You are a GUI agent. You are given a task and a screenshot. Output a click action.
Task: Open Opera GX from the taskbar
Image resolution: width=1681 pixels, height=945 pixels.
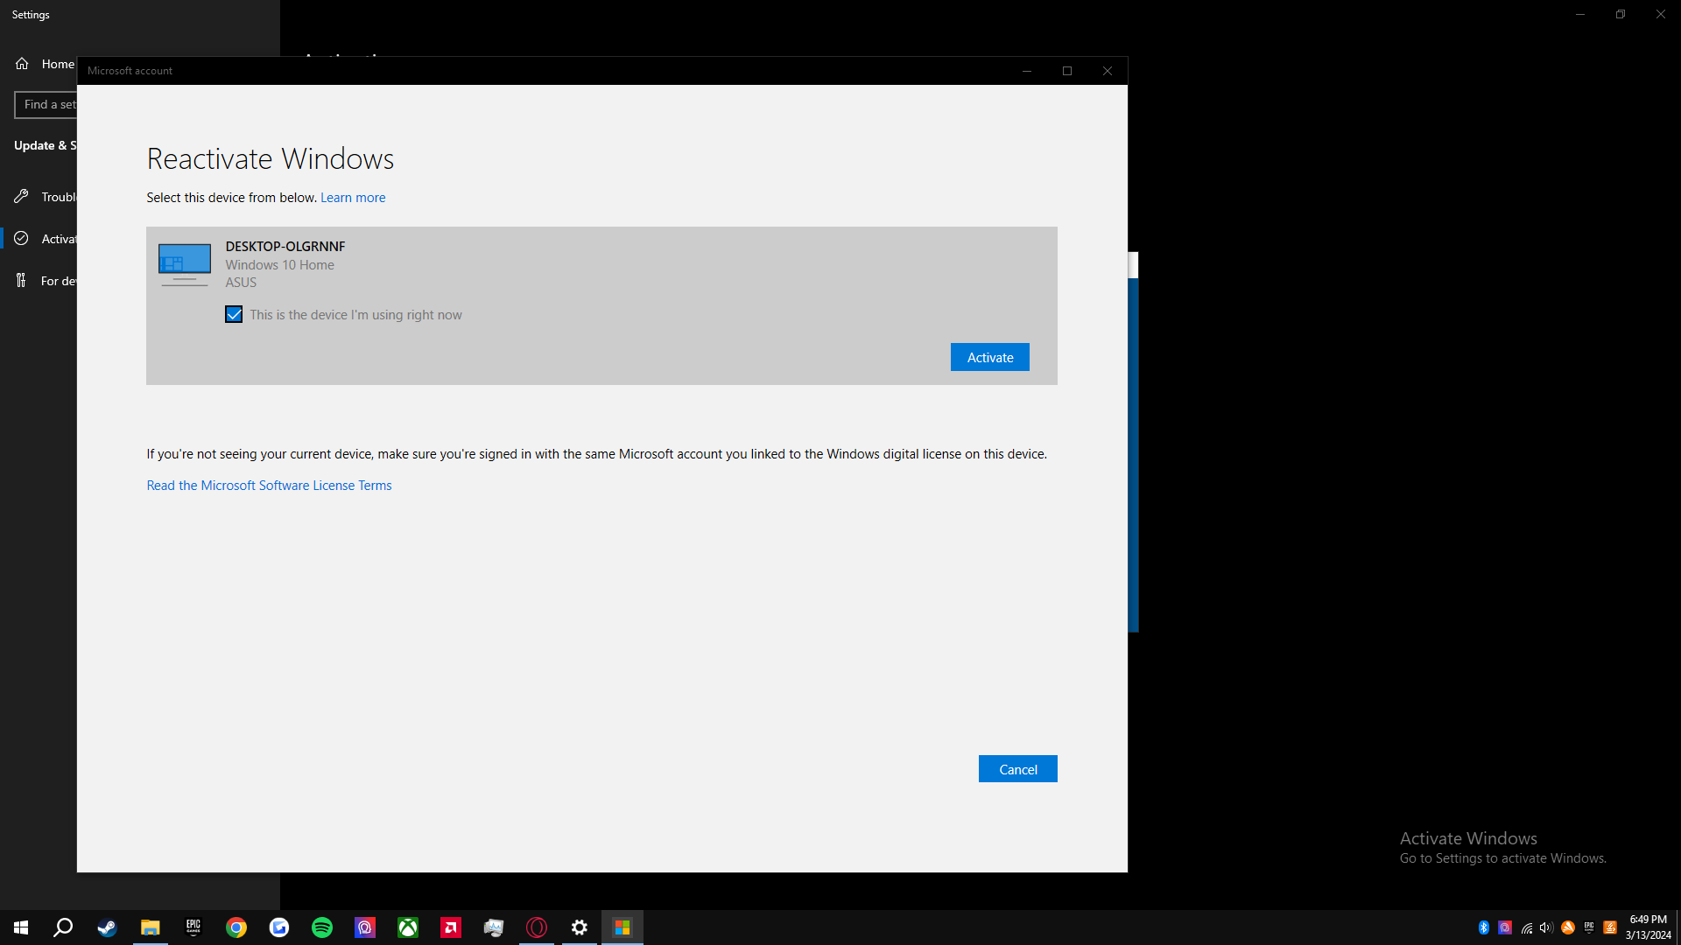(x=536, y=927)
